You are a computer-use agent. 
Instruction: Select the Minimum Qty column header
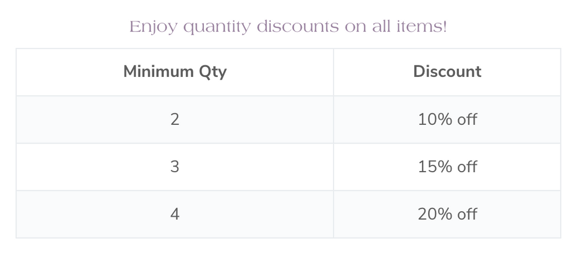(x=175, y=72)
